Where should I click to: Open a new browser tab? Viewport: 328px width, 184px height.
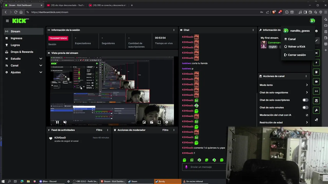pos(132,5)
